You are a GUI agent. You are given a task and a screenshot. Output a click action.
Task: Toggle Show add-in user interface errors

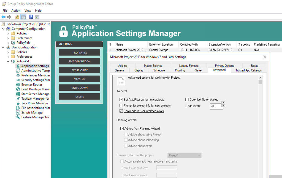point(121,111)
